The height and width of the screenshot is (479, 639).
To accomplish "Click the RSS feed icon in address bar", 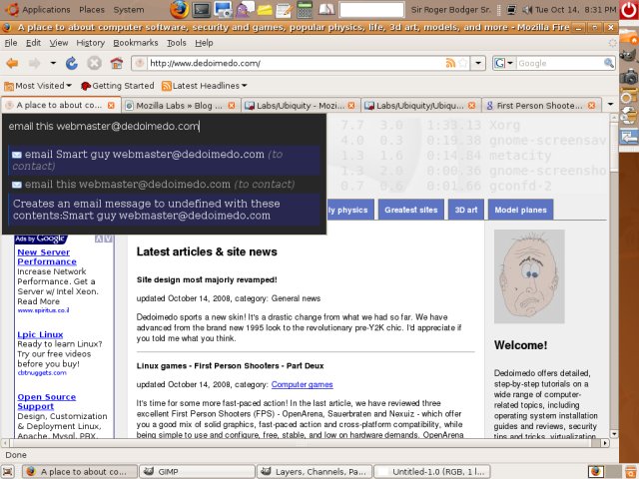I will tap(450, 63).
